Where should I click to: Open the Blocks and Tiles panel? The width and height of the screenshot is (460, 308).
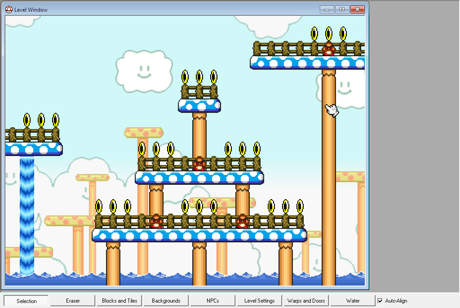(119, 301)
